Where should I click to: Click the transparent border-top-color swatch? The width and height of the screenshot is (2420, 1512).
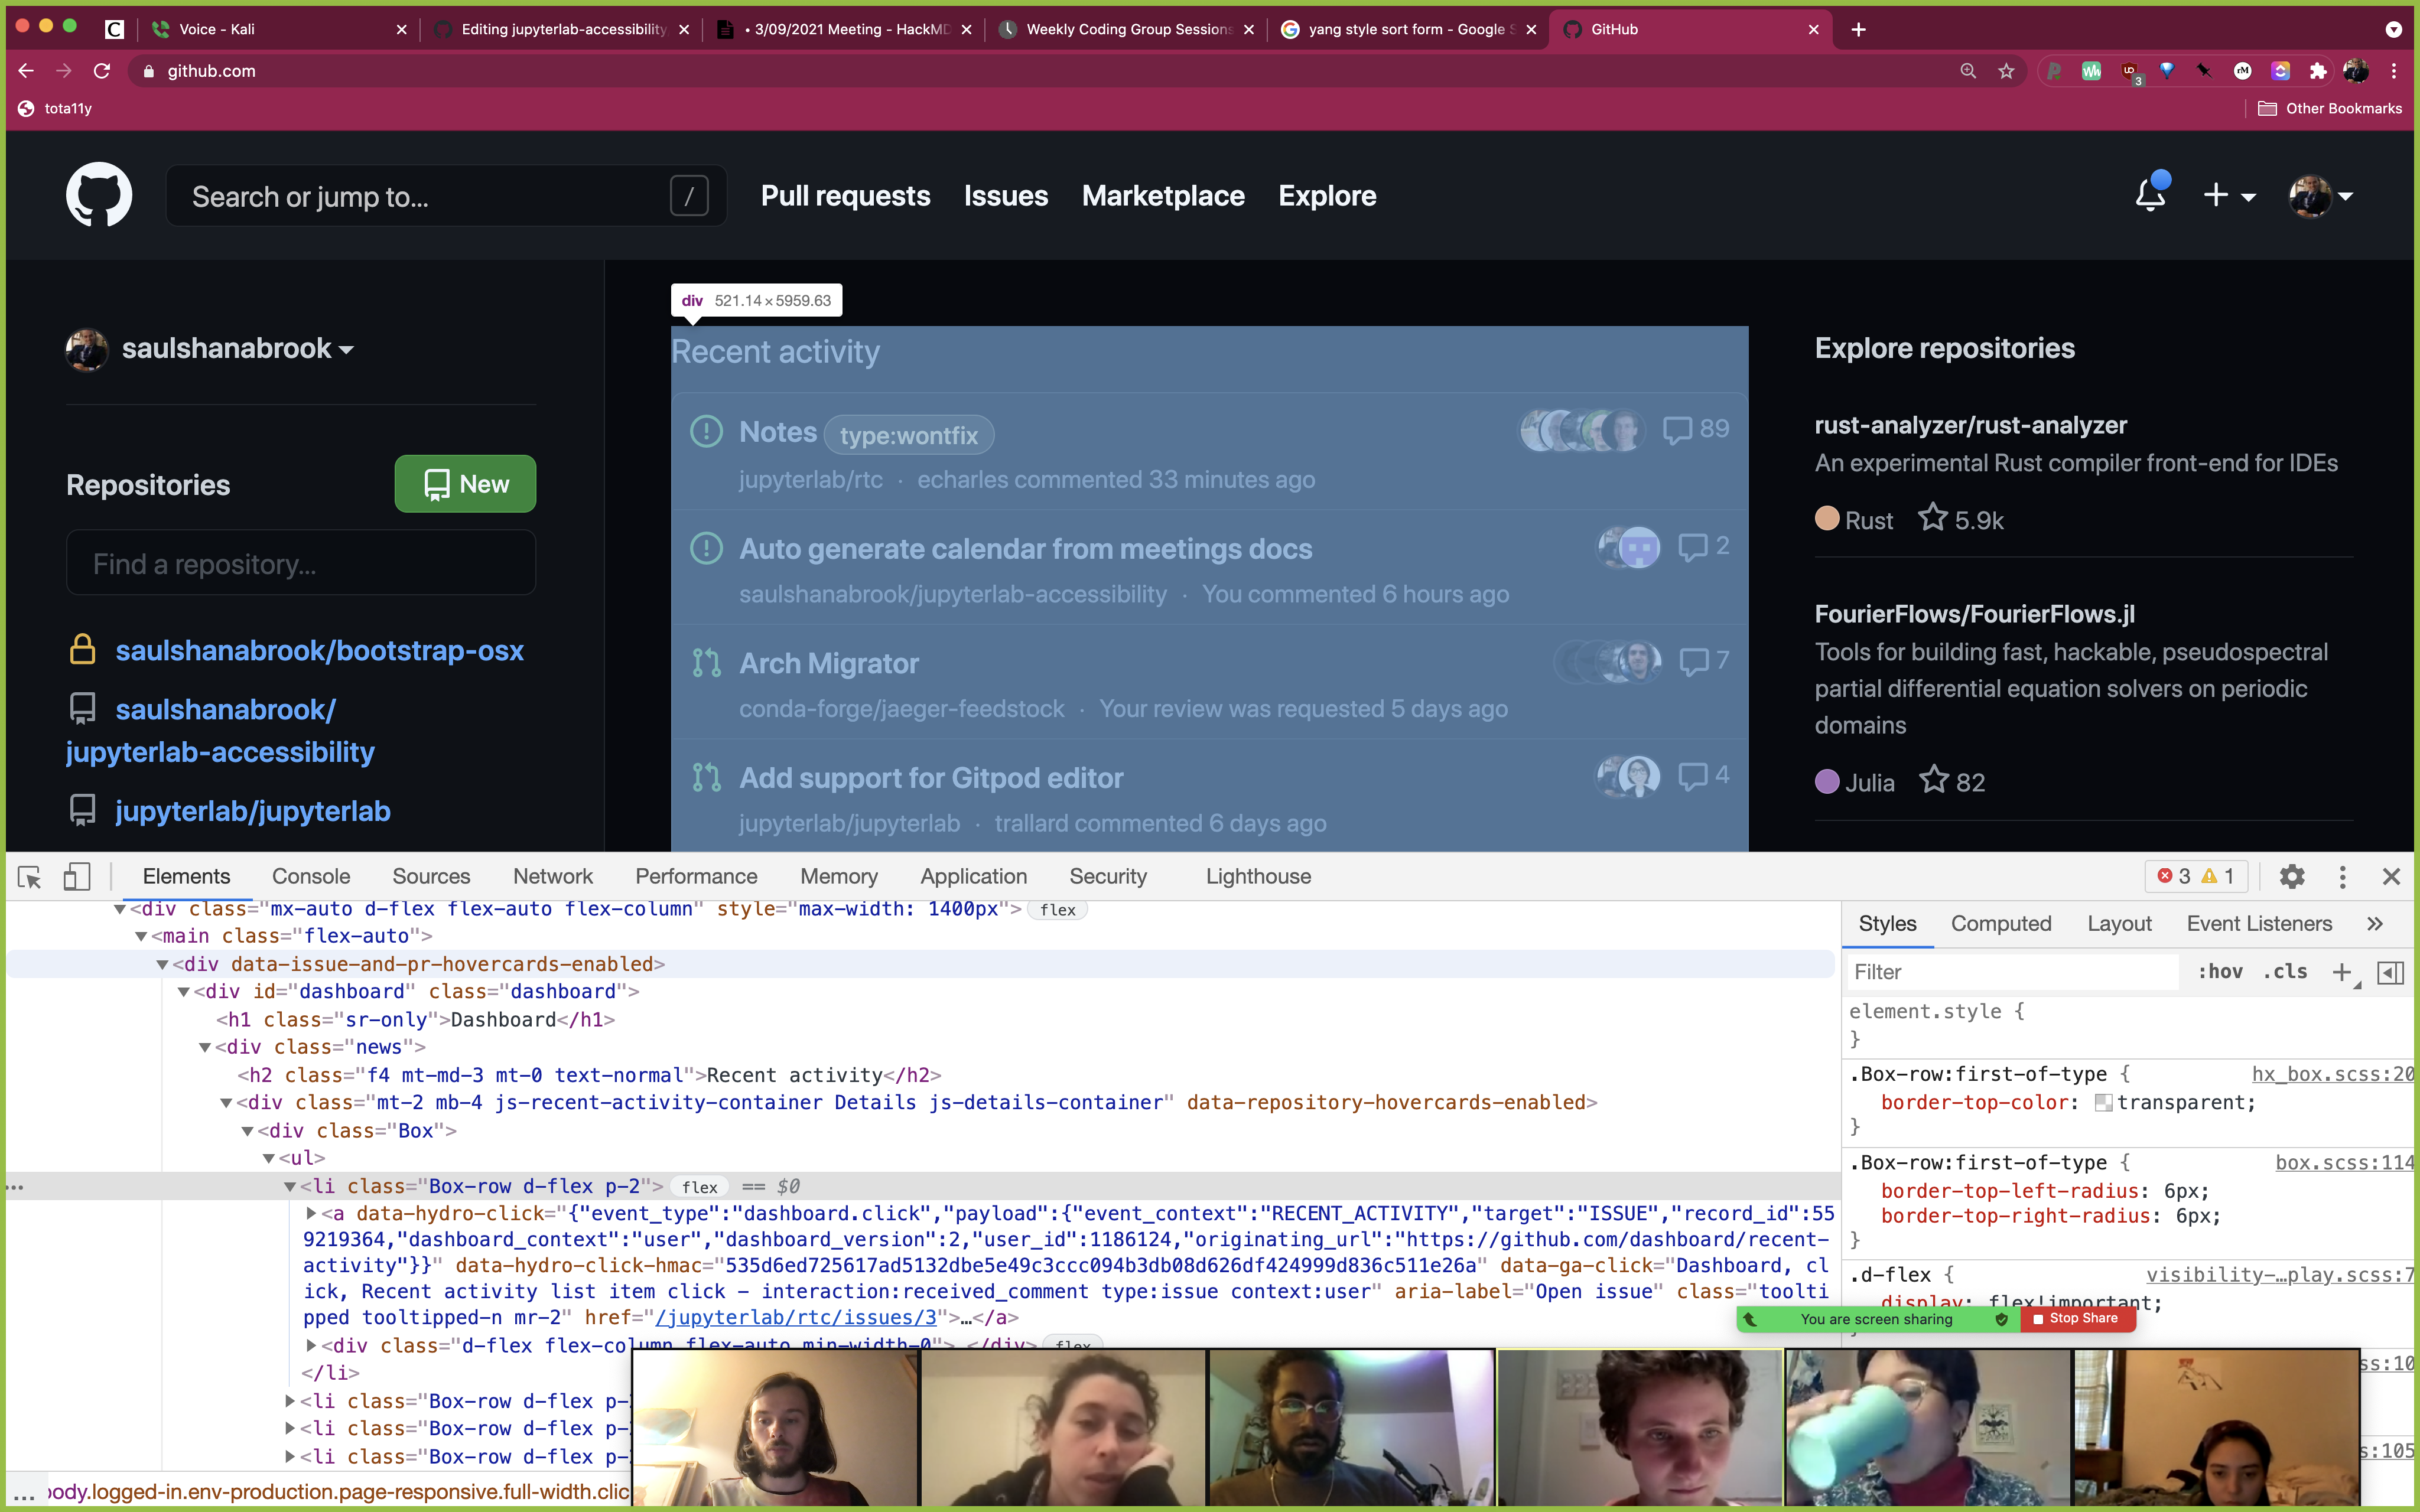click(2103, 1103)
